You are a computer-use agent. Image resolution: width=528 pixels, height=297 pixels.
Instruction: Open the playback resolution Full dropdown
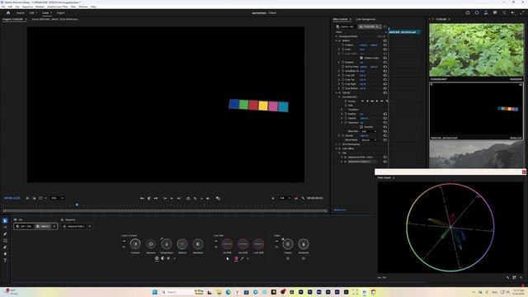(285, 198)
